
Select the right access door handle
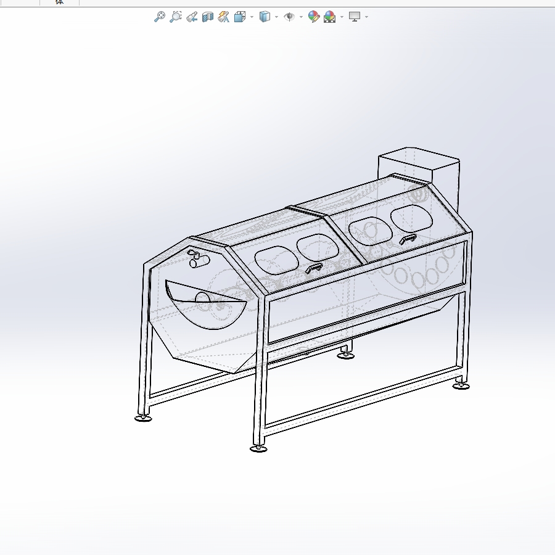[x=408, y=239]
